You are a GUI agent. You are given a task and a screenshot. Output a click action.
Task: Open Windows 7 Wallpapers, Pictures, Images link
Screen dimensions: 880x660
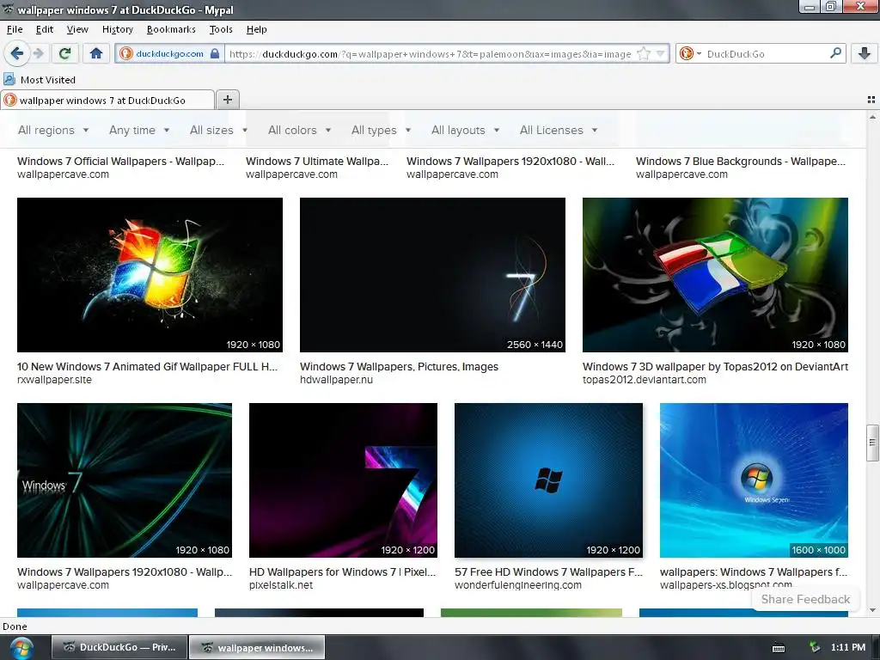click(x=399, y=366)
